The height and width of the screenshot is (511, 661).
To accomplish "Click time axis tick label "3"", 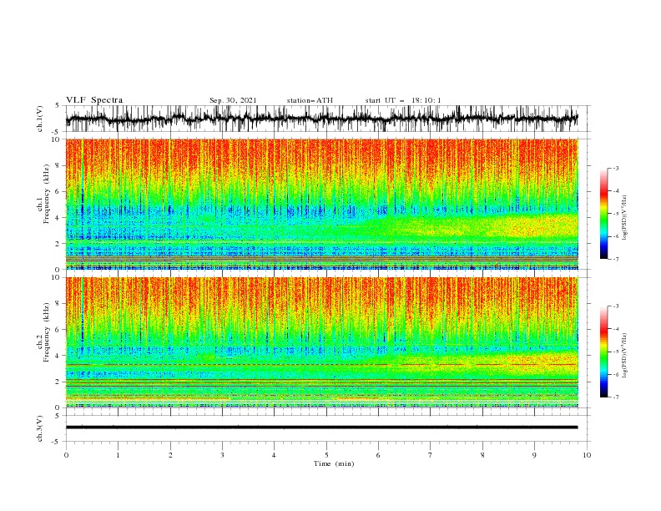I will 222,455.
